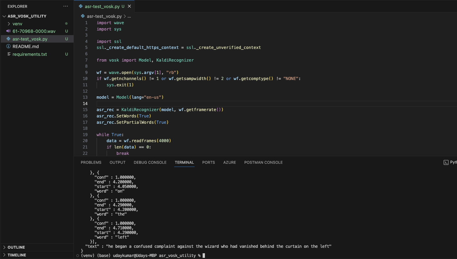
Task: Open the Postman Console tab
Action: click(263, 162)
